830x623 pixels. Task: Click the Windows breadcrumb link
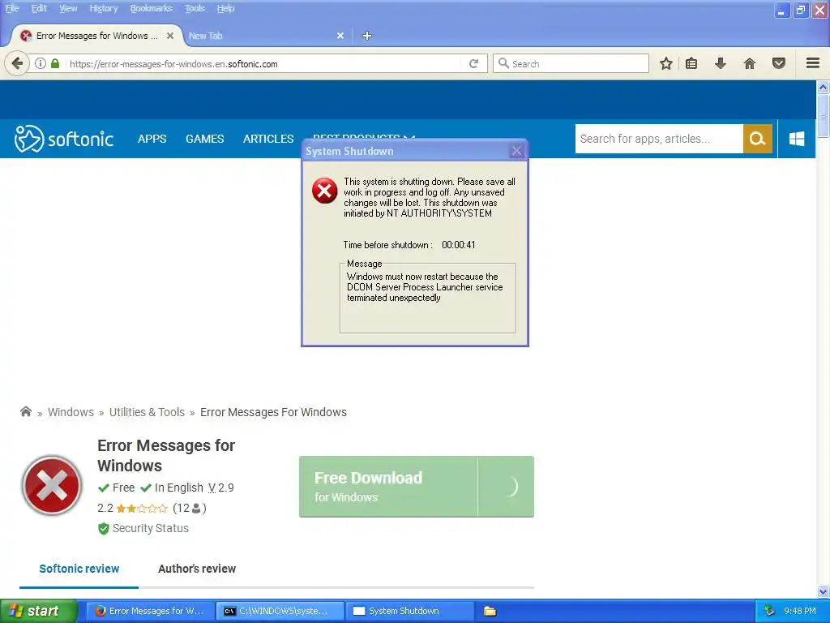point(71,412)
